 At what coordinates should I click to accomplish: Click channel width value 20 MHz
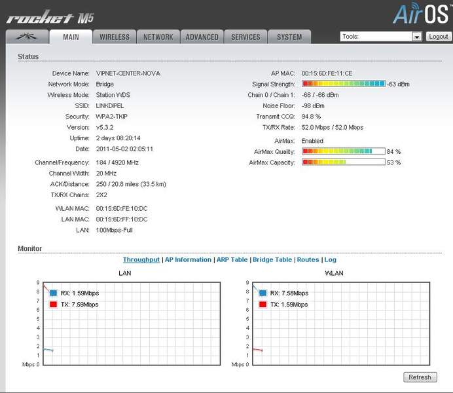point(106,174)
